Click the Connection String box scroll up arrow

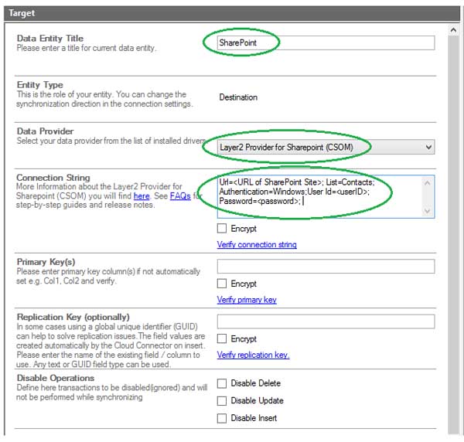tap(428, 183)
